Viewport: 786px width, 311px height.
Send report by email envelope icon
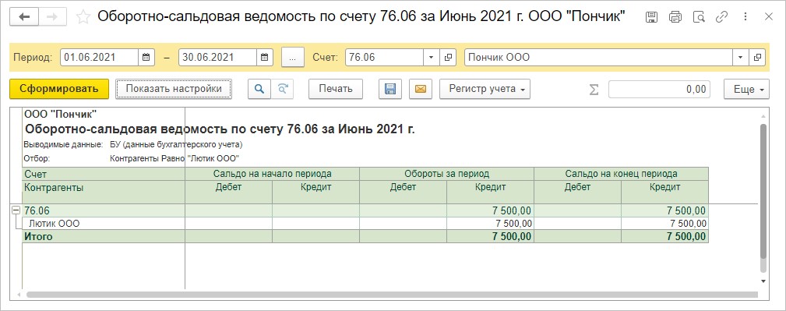(421, 89)
